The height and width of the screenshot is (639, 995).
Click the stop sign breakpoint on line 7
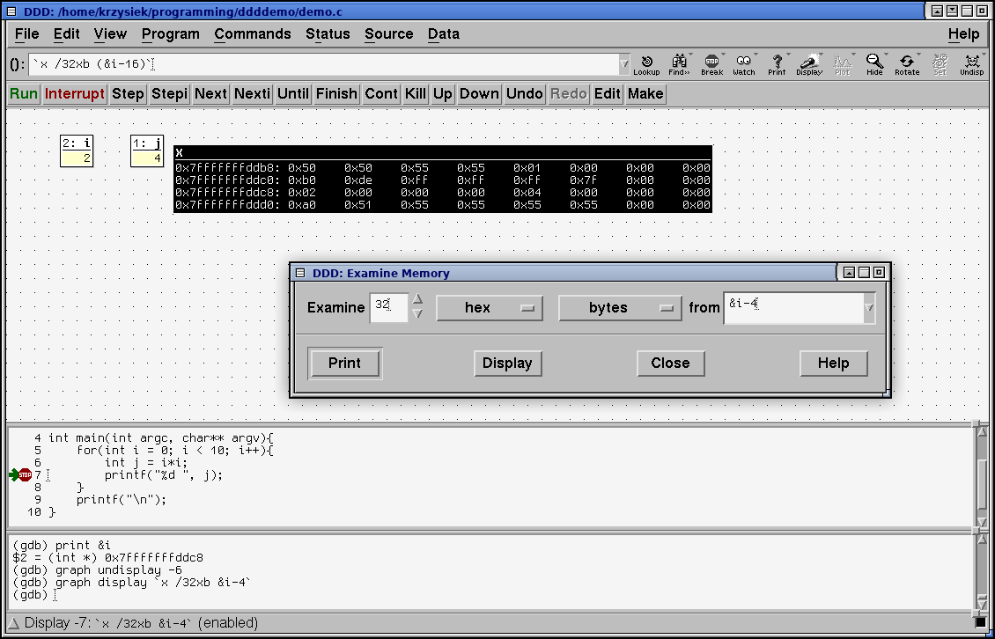[25, 474]
